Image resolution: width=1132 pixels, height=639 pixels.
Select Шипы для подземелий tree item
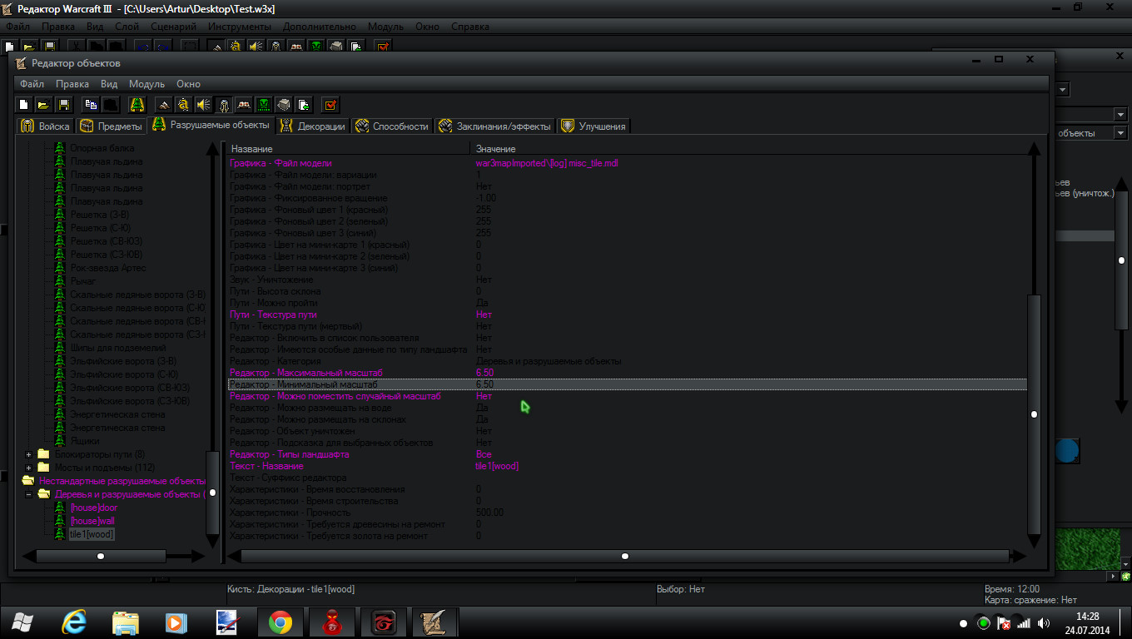pyautogui.click(x=118, y=348)
